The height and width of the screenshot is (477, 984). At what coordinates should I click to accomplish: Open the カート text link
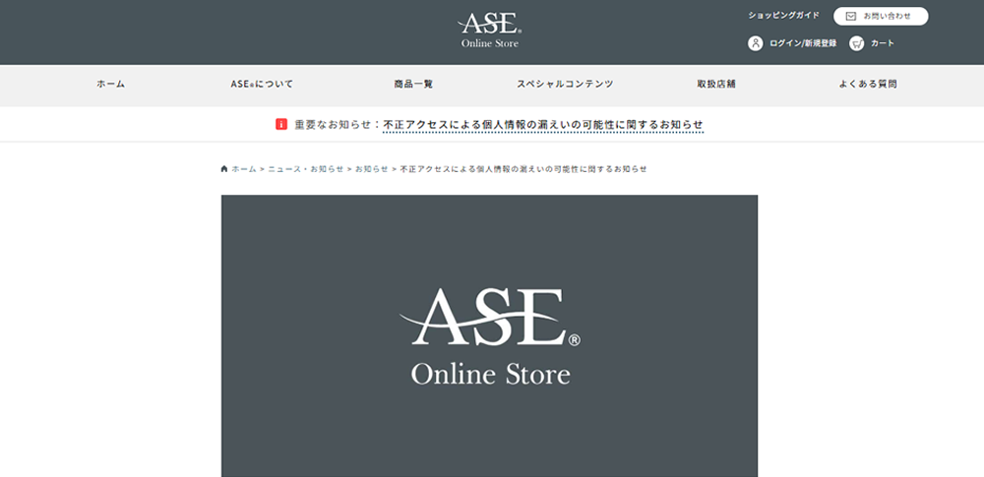click(883, 43)
